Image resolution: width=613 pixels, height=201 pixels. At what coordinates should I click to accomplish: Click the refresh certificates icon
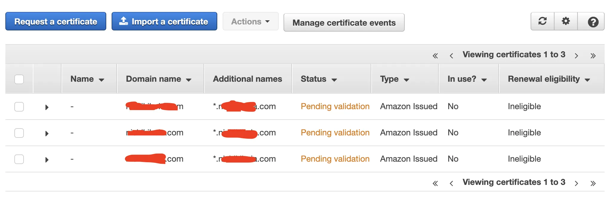point(542,21)
